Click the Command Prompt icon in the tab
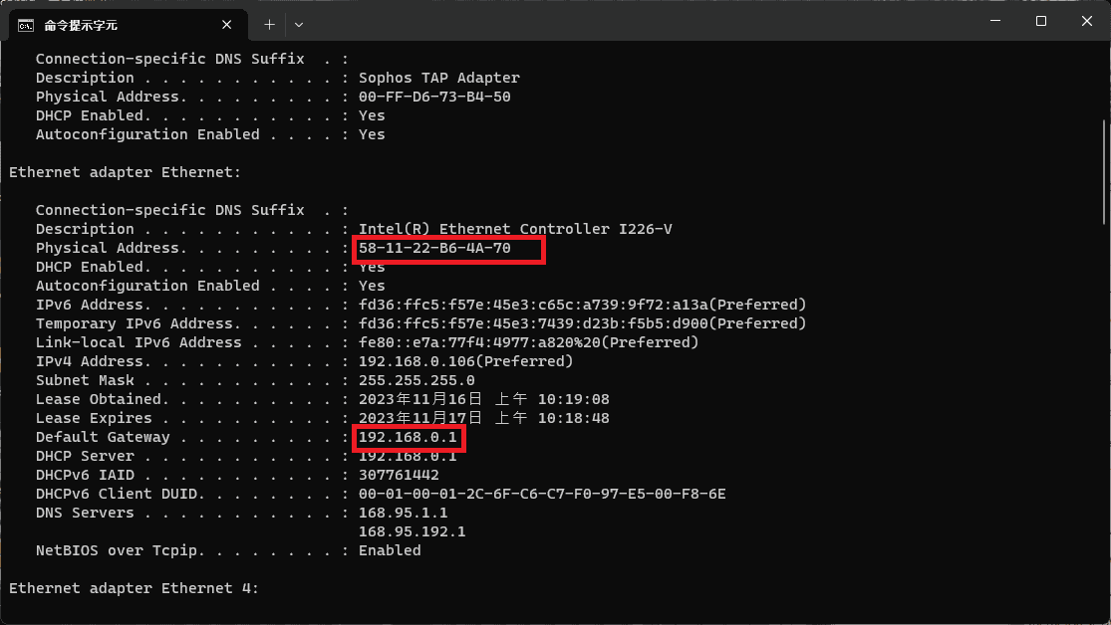This screenshot has width=1111, height=625. [27, 24]
